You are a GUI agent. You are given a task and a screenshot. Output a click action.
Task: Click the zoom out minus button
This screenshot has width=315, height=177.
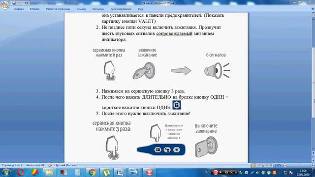pos(285,165)
